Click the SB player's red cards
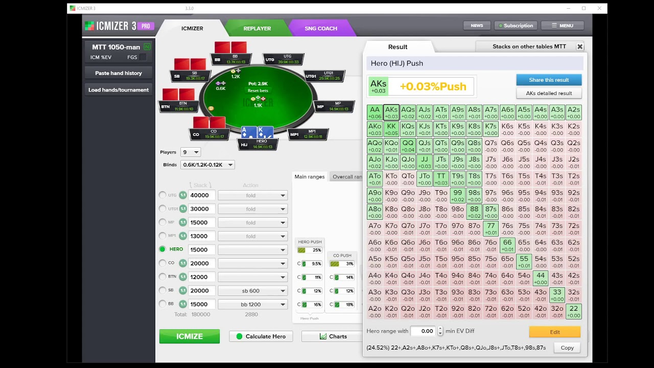 (190, 64)
